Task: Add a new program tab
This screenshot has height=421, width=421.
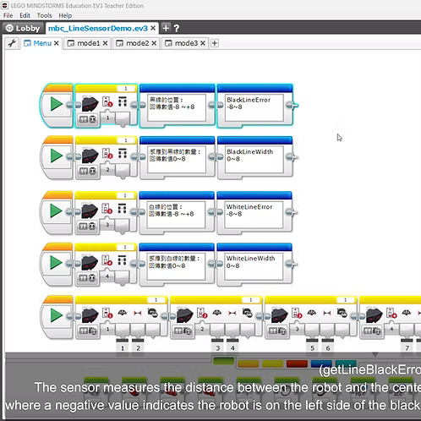Action: (215, 43)
